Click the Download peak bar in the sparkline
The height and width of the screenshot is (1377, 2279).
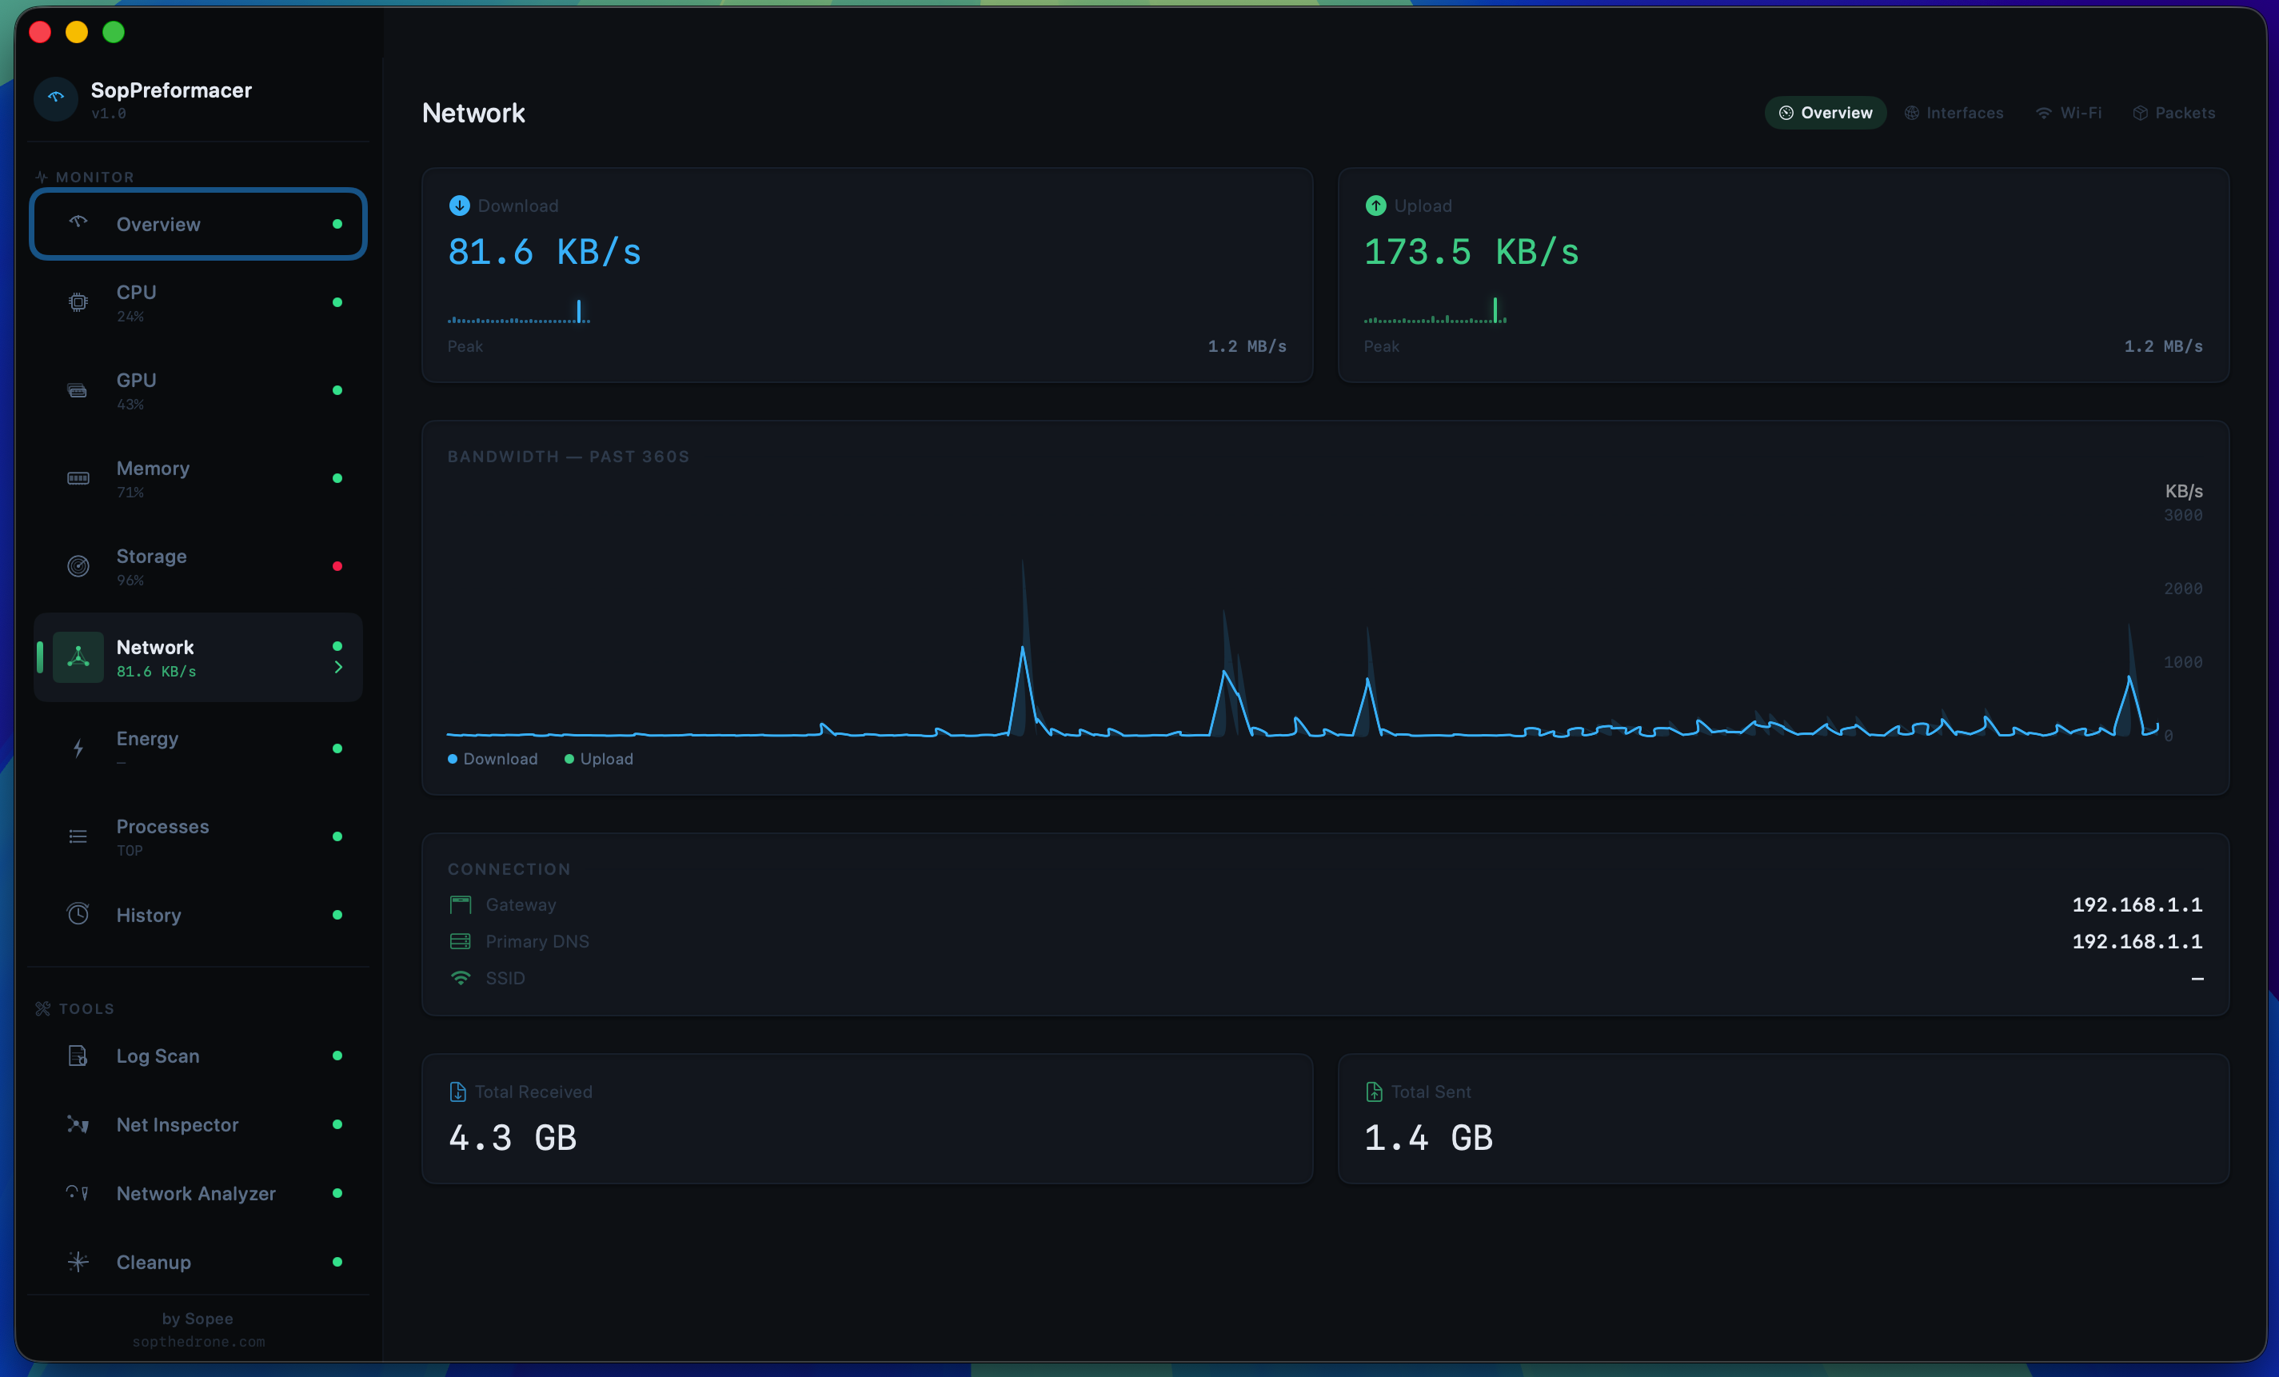(x=579, y=312)
